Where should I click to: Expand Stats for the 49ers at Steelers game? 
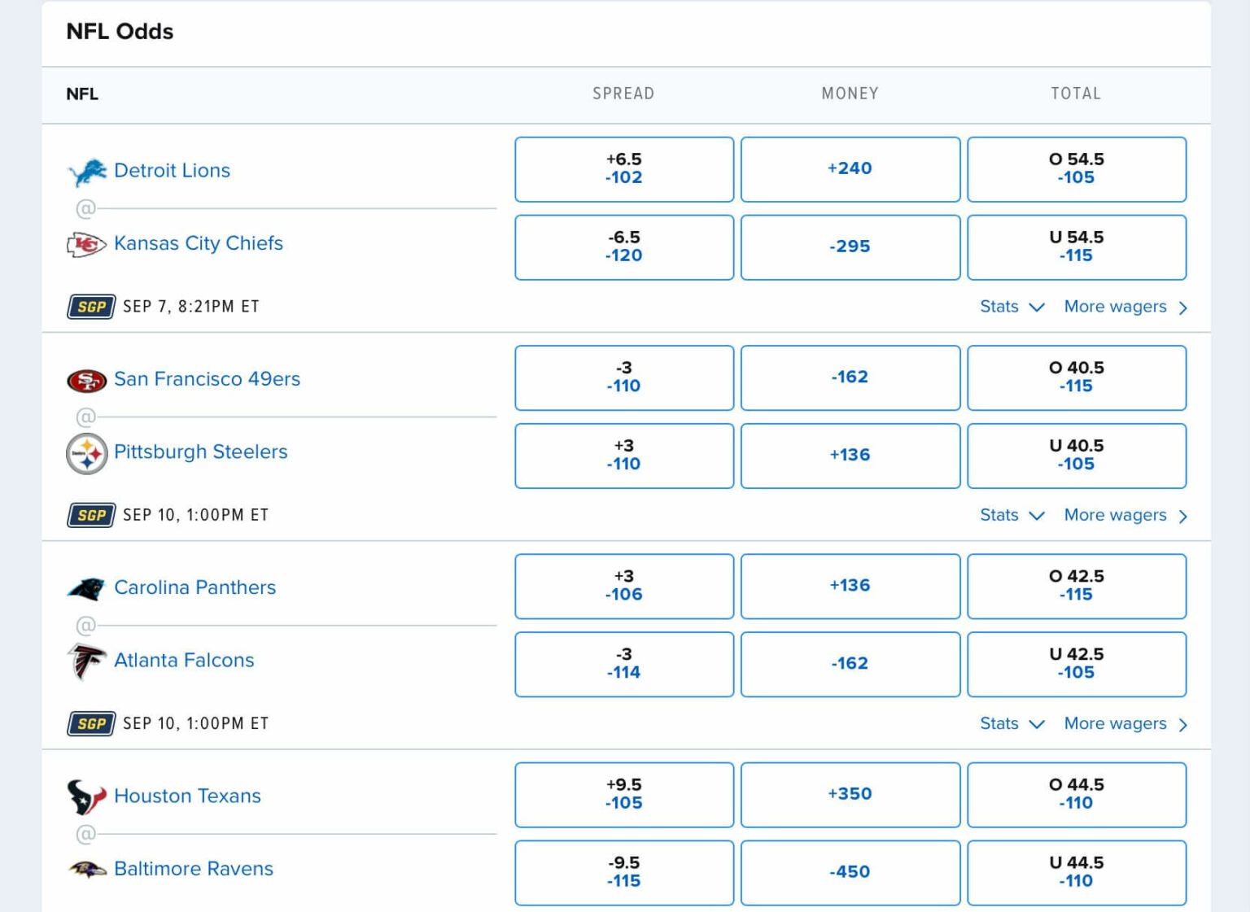click(1012, 515)
